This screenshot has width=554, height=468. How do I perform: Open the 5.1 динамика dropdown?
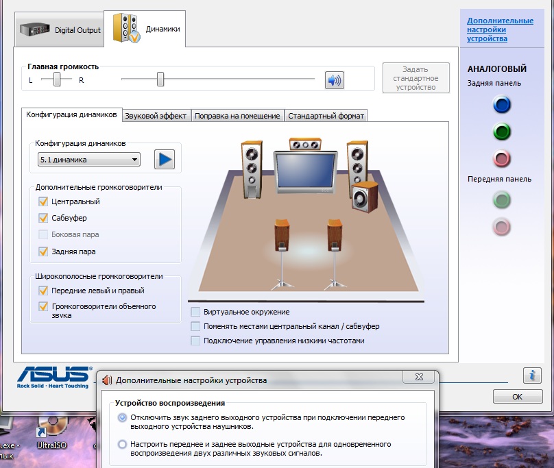88,160
